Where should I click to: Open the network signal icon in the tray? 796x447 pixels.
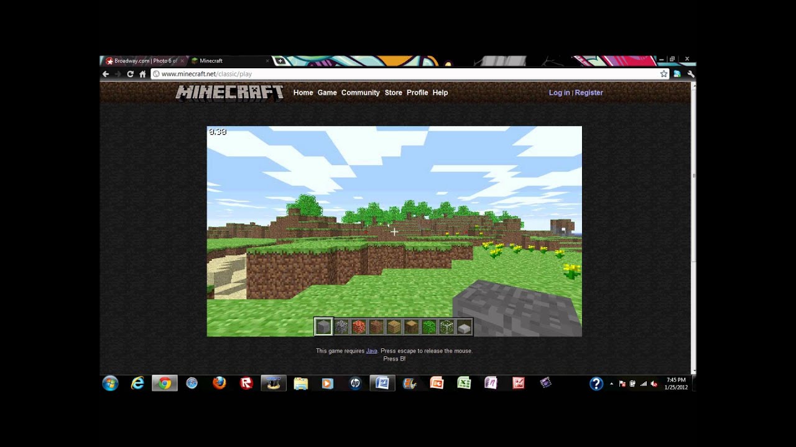point(644,384)
